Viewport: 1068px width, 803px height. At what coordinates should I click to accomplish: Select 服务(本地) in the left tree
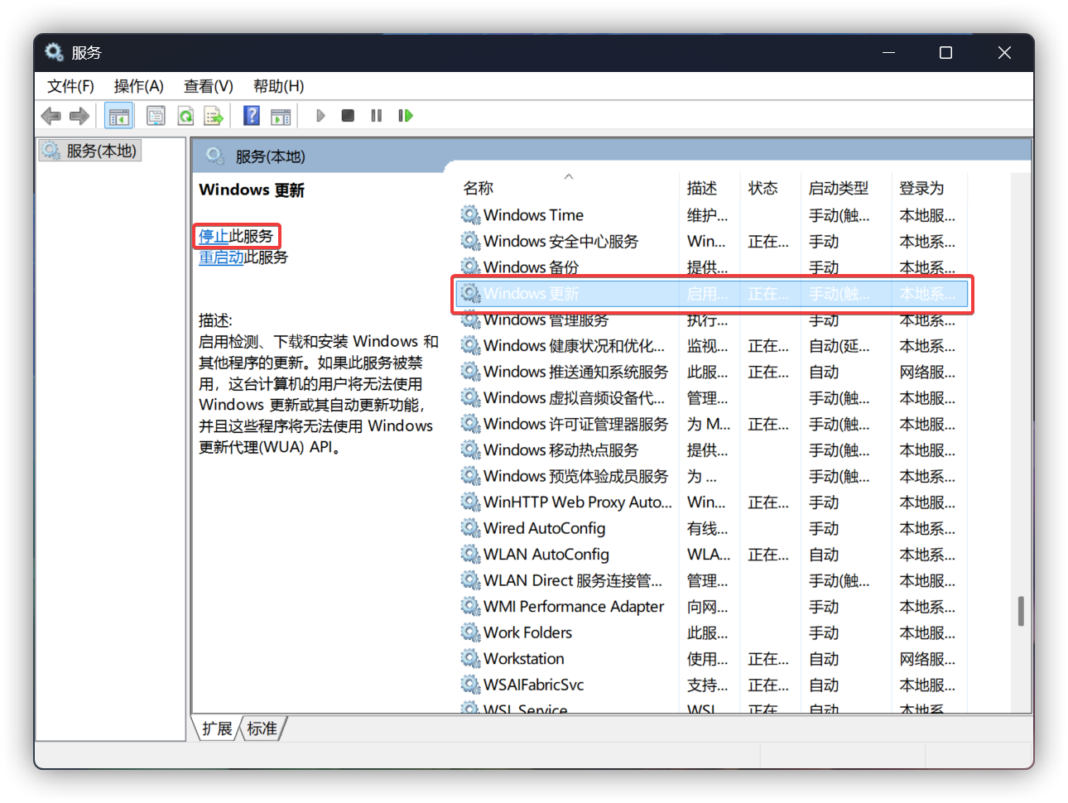(x=89, y=151)
